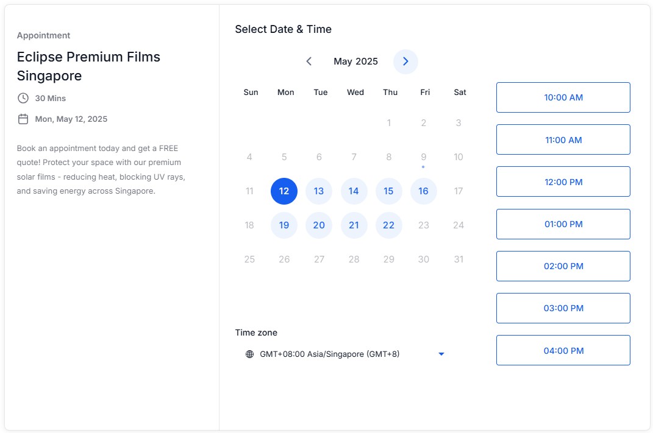Choose the 11:00 AM time slot
Viewport: 653px width, 433px height.
563,139
